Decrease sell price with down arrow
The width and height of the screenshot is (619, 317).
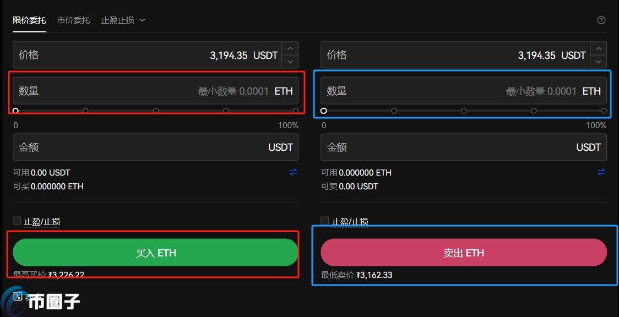599,62
